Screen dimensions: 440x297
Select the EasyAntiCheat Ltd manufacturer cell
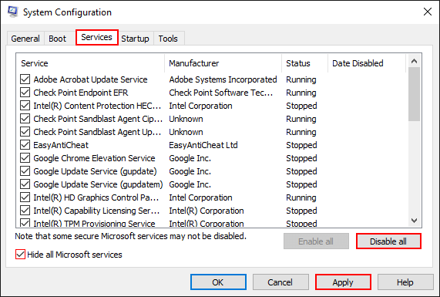203,145
